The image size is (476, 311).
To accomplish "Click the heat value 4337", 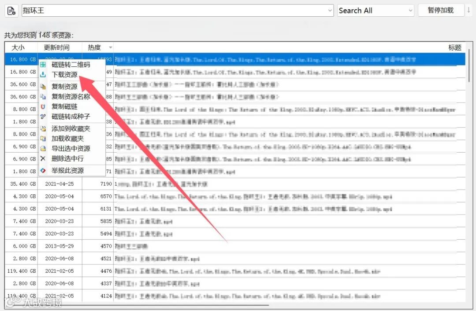I will [x=106, y=283].
